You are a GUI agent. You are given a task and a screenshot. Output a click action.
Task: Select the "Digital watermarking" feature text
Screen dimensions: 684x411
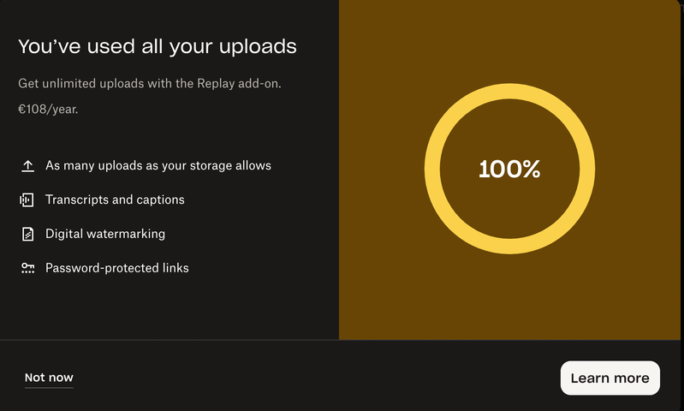click(x=105, y=234)
